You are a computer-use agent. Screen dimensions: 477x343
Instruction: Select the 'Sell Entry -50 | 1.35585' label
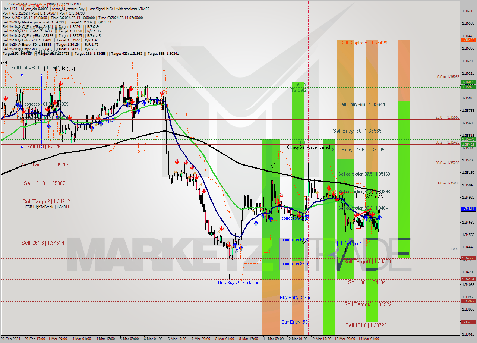[x=357, y=131]
